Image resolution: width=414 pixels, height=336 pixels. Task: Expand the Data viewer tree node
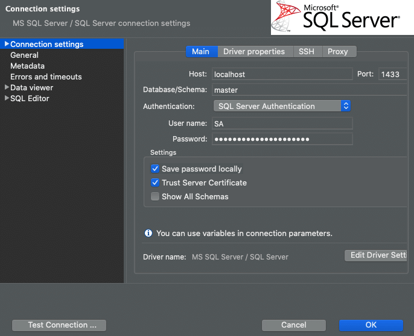7,87
